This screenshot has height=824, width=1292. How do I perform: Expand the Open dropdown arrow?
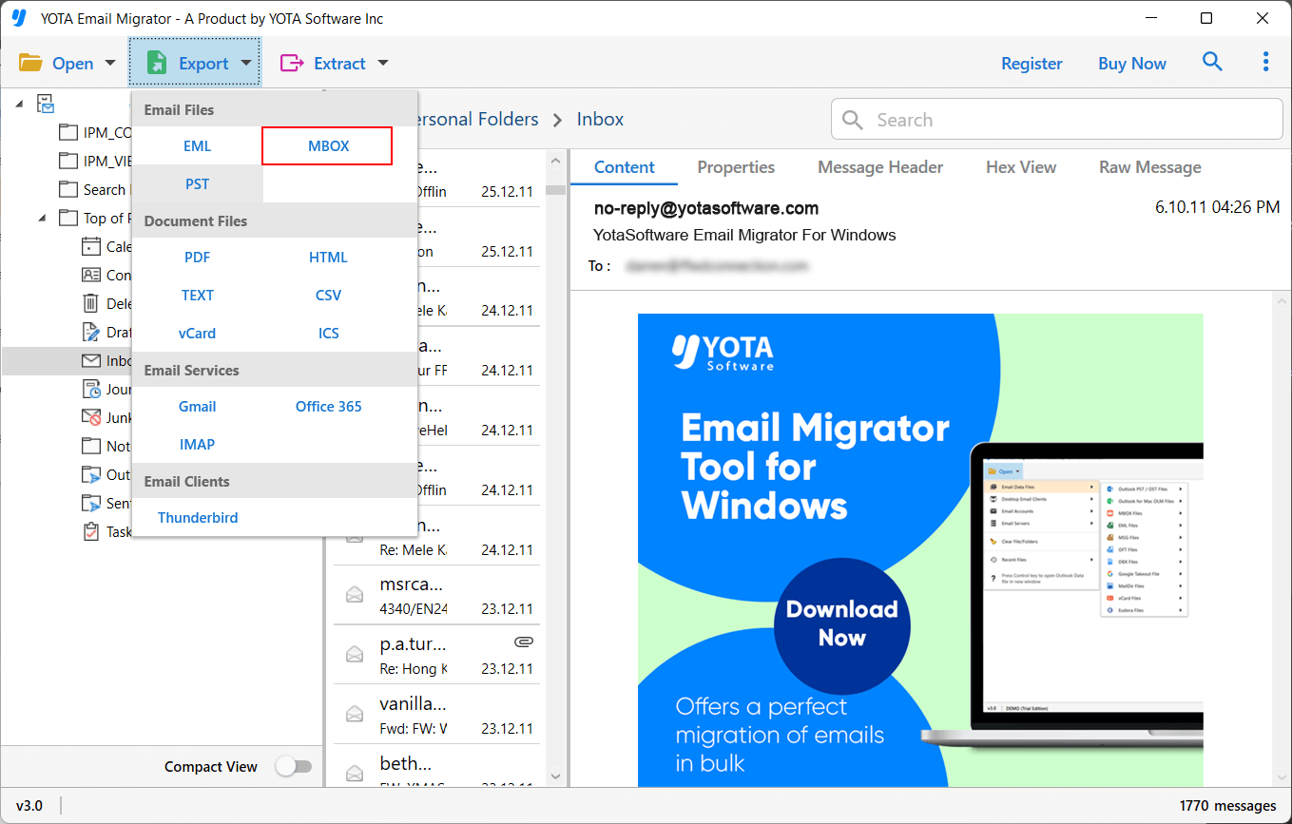tap(109, 64)
